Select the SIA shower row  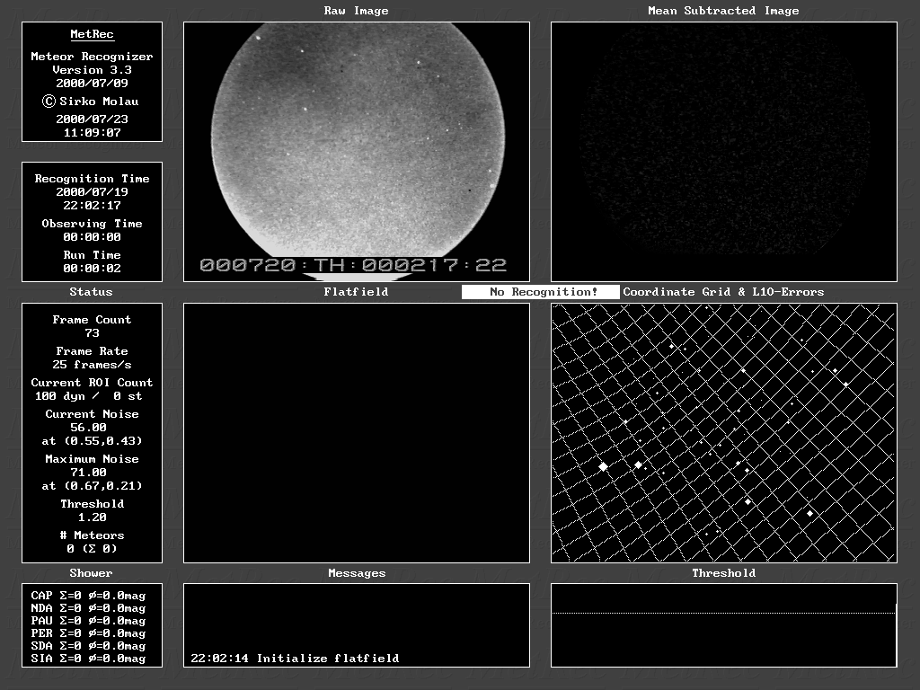click(88, 659)
